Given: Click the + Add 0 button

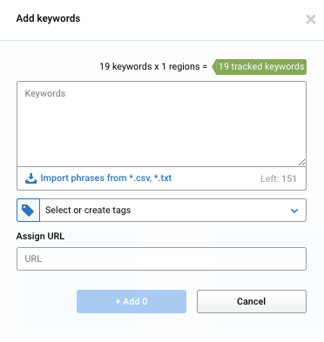Looking at the screenshot, I should pyautogui.click(x=132, y=301).
